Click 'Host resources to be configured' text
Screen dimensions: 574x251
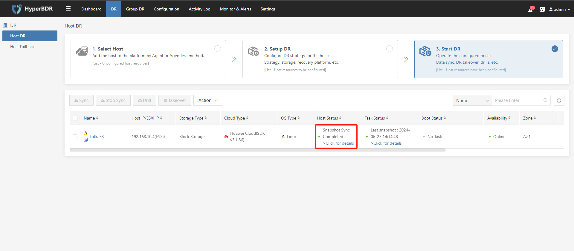(x=295, y=70)
